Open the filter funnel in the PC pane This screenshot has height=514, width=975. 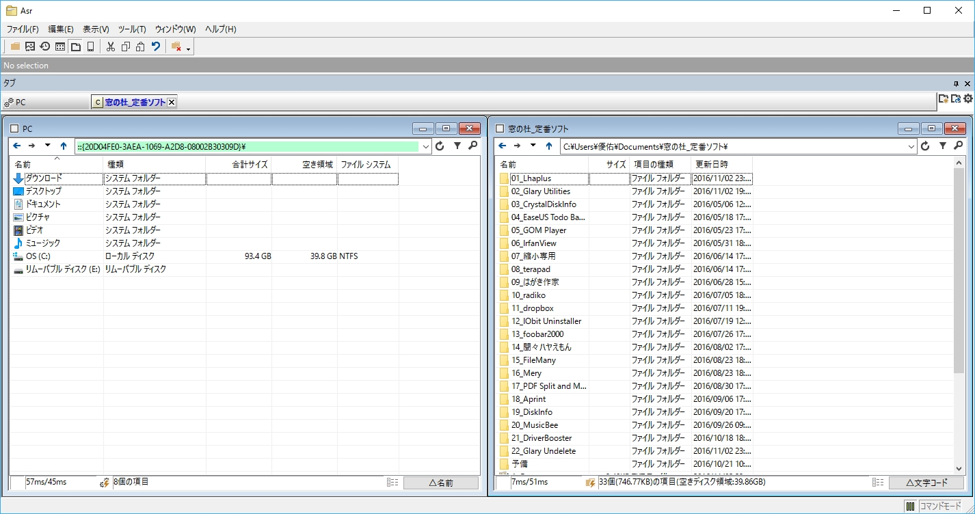[x=457, y=146]
